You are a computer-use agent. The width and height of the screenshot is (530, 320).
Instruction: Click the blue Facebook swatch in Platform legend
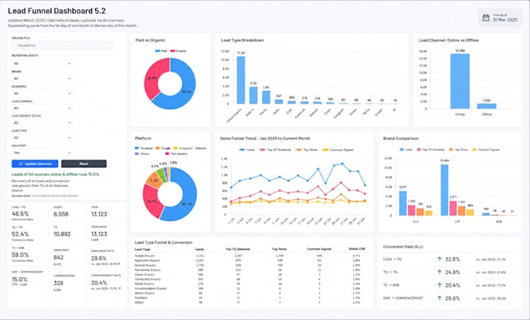(136, 148)
